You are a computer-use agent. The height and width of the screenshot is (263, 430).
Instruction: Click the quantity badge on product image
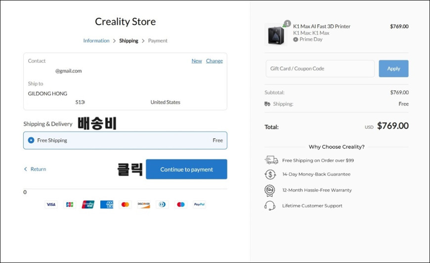[287, 24]
